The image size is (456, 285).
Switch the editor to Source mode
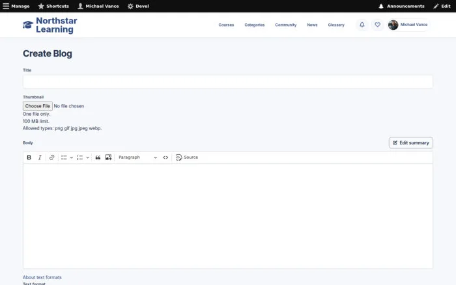click(x=187, y=157)
